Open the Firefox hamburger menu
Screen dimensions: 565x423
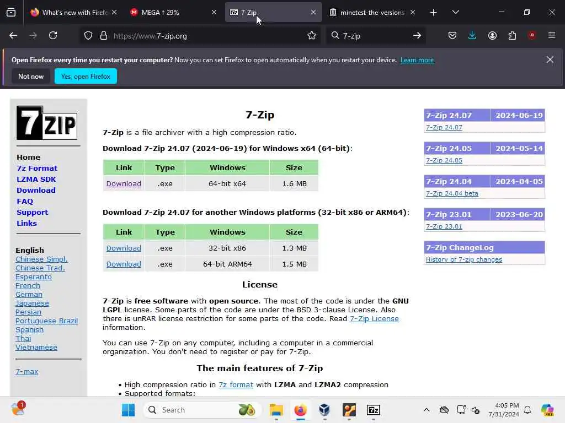552,35
